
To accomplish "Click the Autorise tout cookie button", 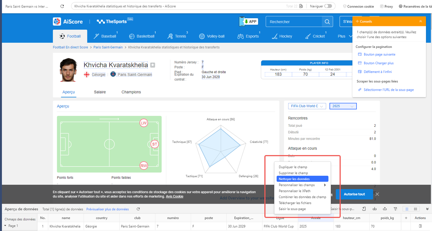I will (x=354, y=194).
